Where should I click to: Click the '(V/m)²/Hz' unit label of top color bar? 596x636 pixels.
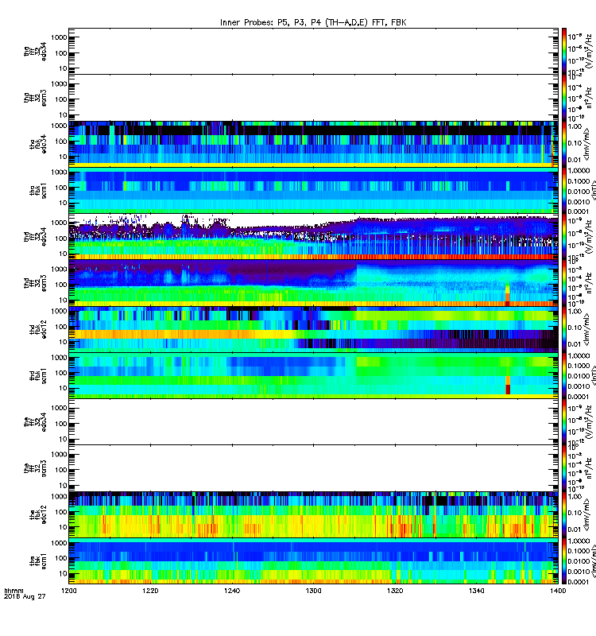(588, 51)
